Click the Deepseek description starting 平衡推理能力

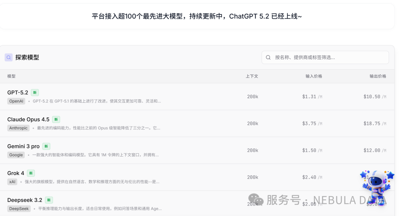(100, 209)
